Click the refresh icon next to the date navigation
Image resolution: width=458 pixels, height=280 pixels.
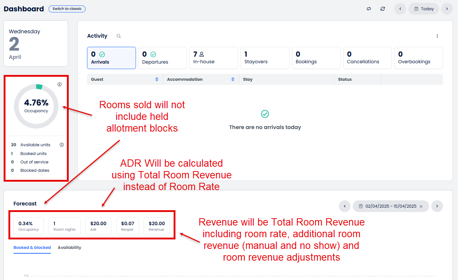[383, 8]
